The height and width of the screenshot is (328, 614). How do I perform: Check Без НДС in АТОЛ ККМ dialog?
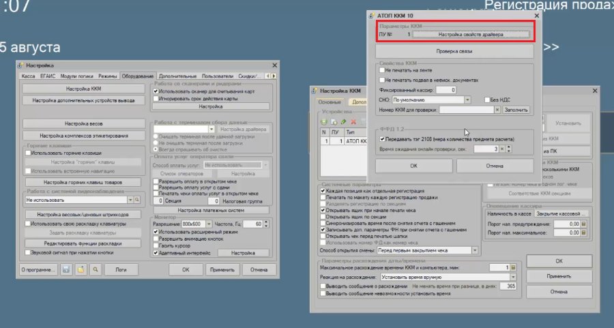point(487,100)
